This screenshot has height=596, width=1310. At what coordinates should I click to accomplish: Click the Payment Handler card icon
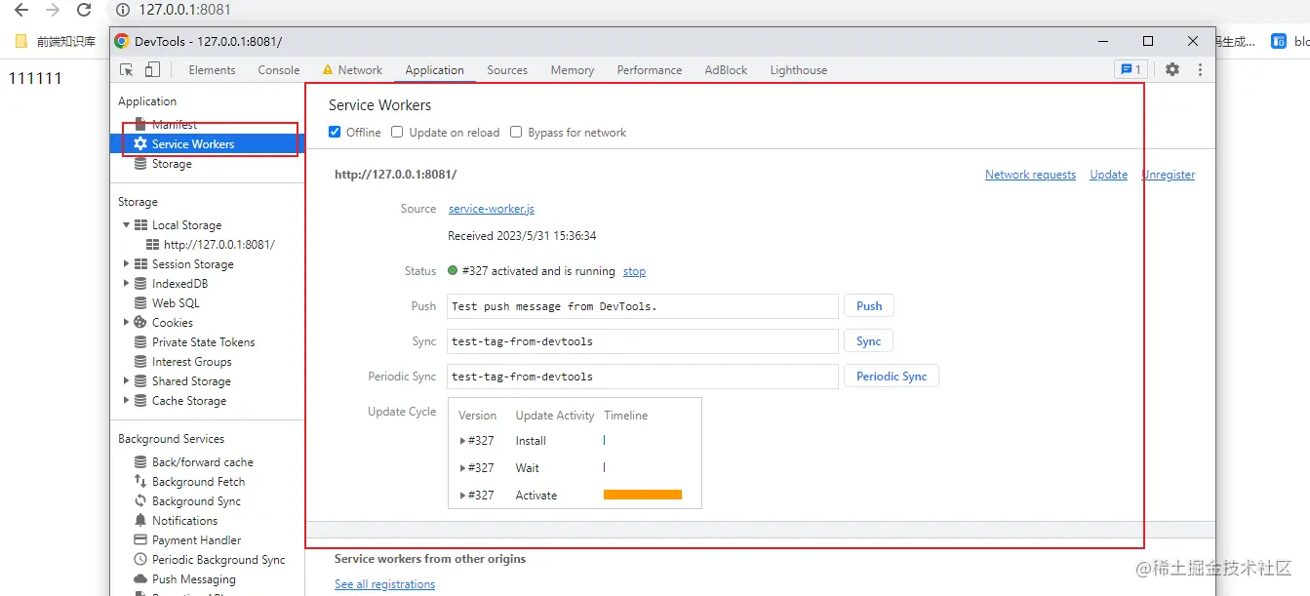click(x=140, y=539)
